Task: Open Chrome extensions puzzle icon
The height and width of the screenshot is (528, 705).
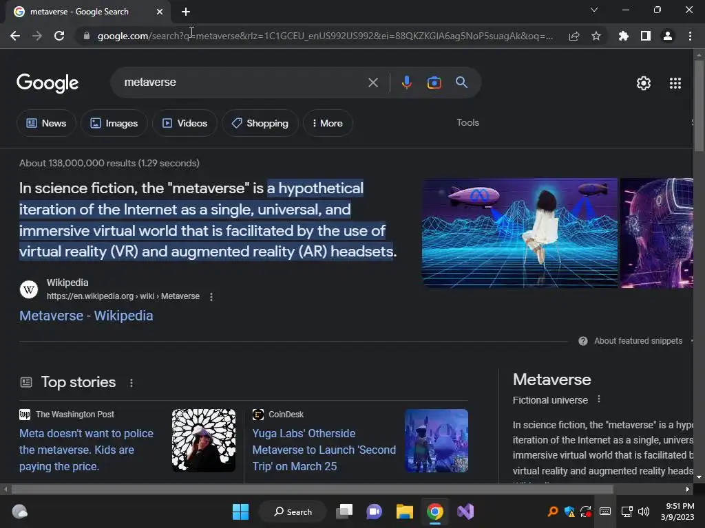Action: click(624, 36)
